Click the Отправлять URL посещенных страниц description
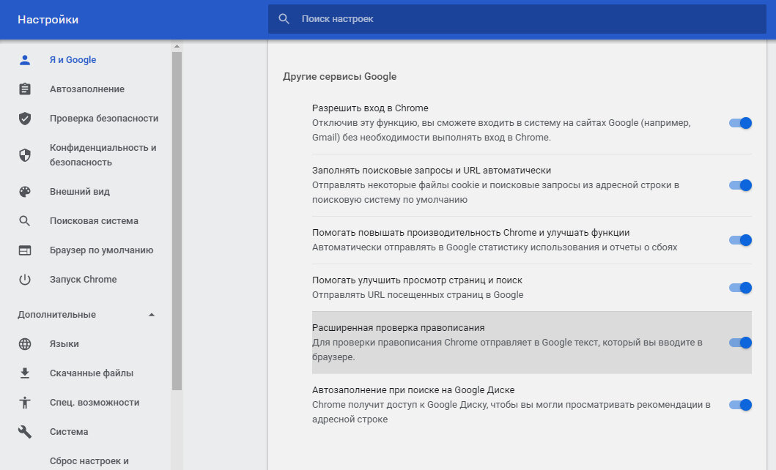The width and height of the screenshot is (776, 470). (x=418, y=295)
